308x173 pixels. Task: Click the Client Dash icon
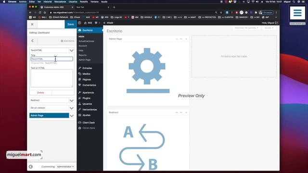pyautogui.click(x=79, y=123)
